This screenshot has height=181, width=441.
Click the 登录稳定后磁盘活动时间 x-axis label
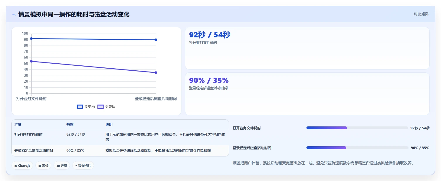pyautogui.click(x=156, y=99)
